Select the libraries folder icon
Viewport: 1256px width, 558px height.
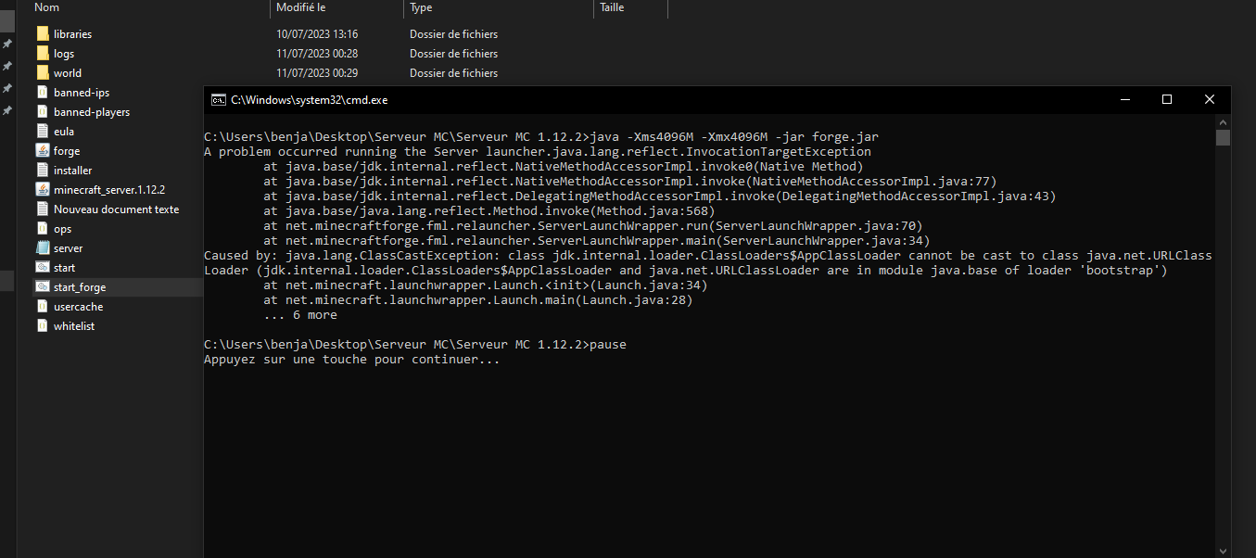pyautogui.click(x=43, y=34)
